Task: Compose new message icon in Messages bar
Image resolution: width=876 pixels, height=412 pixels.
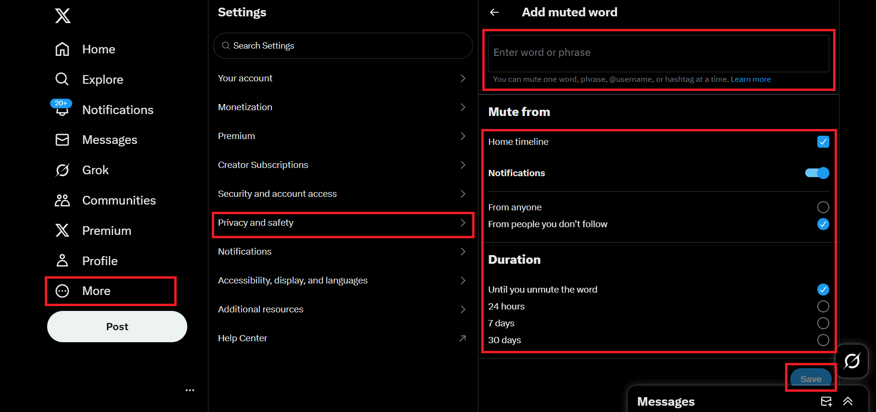Action: tap(826, 401)
